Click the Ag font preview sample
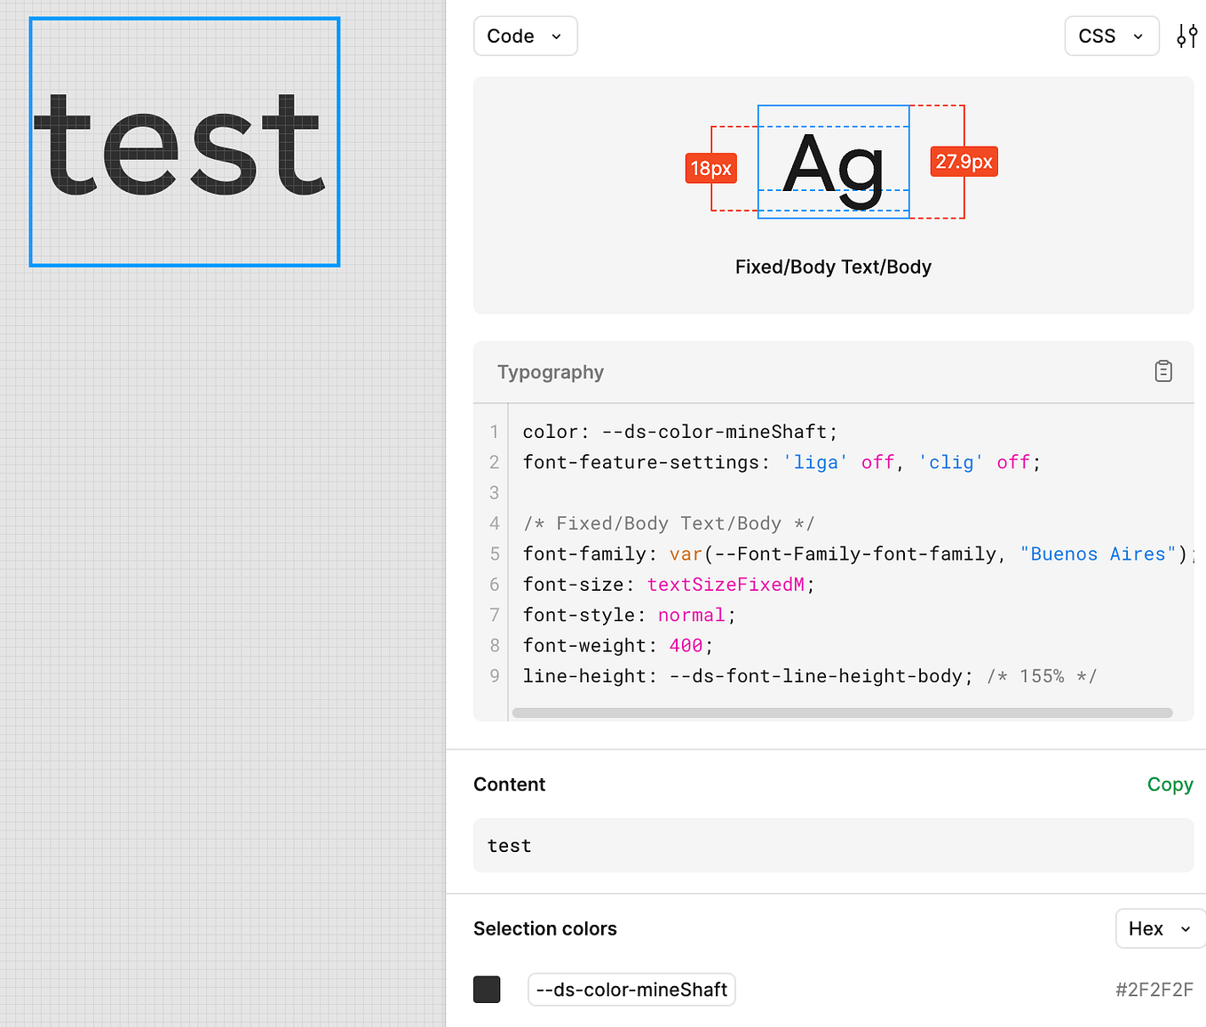Image resolution: width=1206 pixels, height=1027 pixels. 833,162
